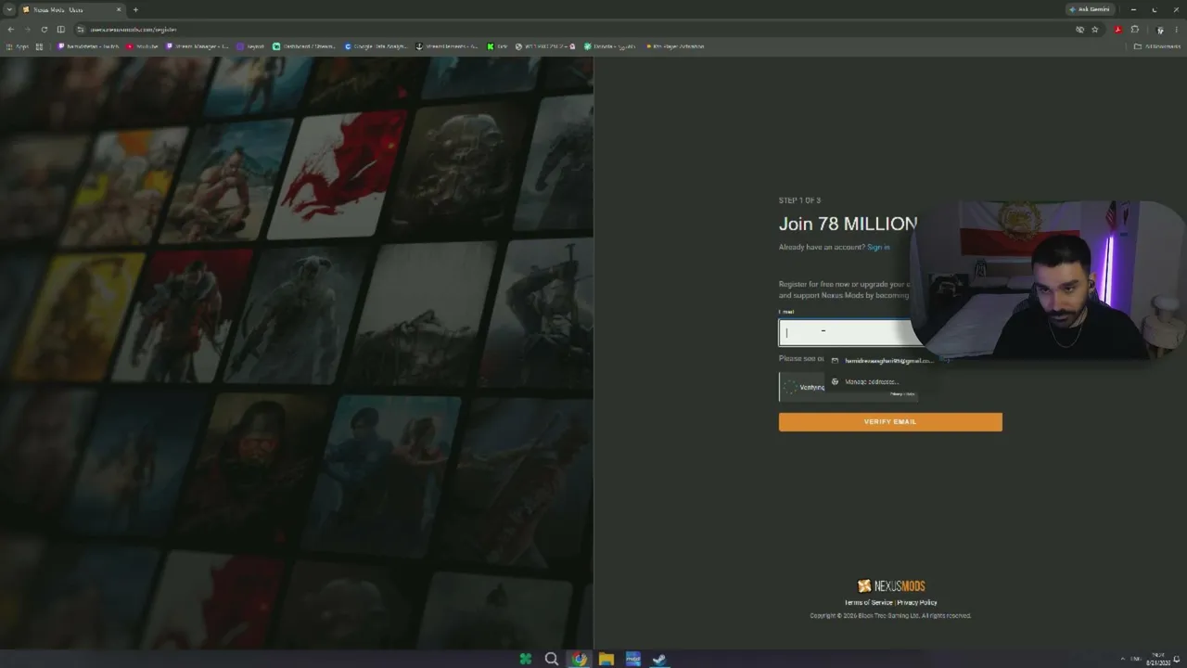
Task: Go back using the browser back arrow
Action: click(x=10, y=30)
